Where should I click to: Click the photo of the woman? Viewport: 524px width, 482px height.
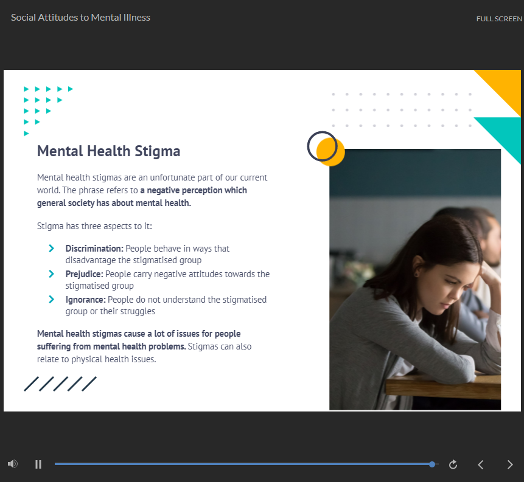[415, 280]
